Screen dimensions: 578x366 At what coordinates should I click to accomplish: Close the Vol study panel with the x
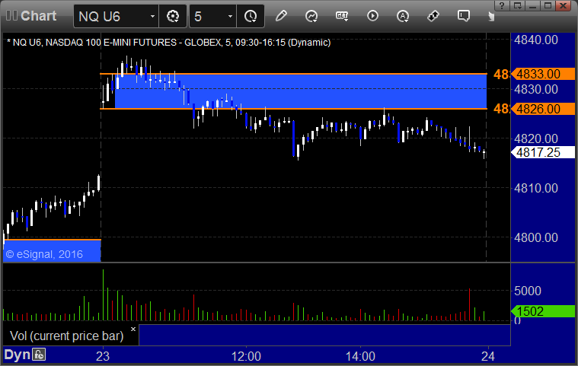[133, 329]
